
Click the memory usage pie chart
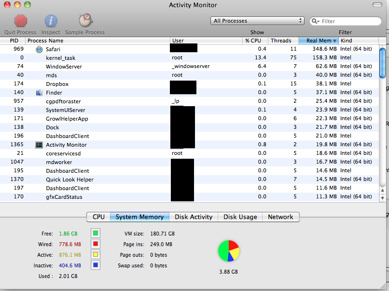229,251
